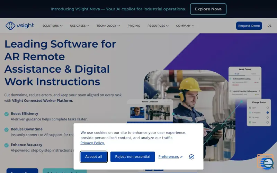Screen dimensions: 277x173
Task: Click the Explore Nova button
Action: [208, 9]
